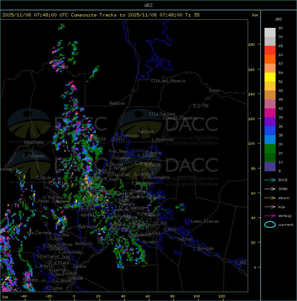
Task: Click the '-40' km horizontal axis label
Action: (x=24, y=296)
